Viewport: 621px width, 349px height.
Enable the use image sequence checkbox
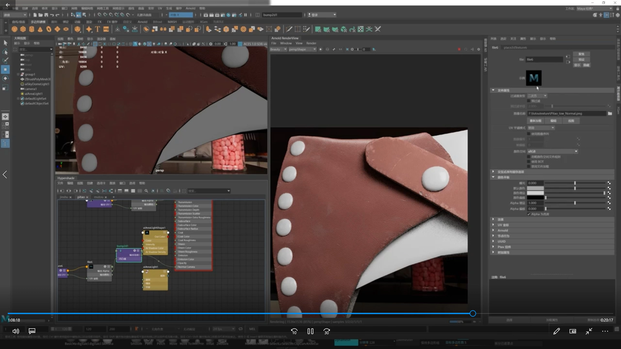click(x=529, y=134)
